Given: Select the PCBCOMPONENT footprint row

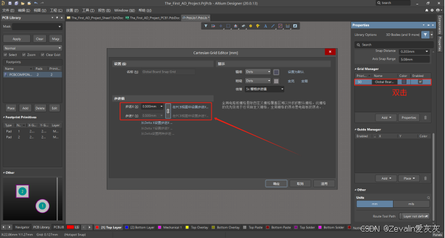Looking at the screenshot, I should (x=32, y=74).
